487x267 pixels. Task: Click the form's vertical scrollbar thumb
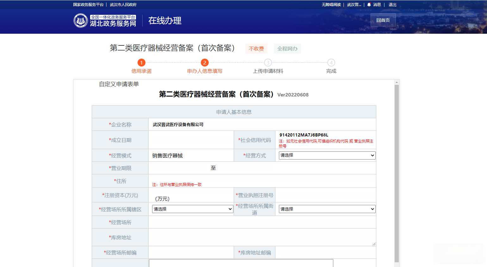[x=397, y=173]
